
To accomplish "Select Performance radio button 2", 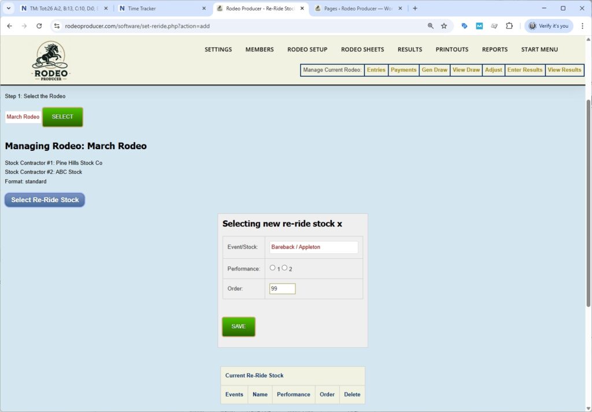I will tap(284, 268).
